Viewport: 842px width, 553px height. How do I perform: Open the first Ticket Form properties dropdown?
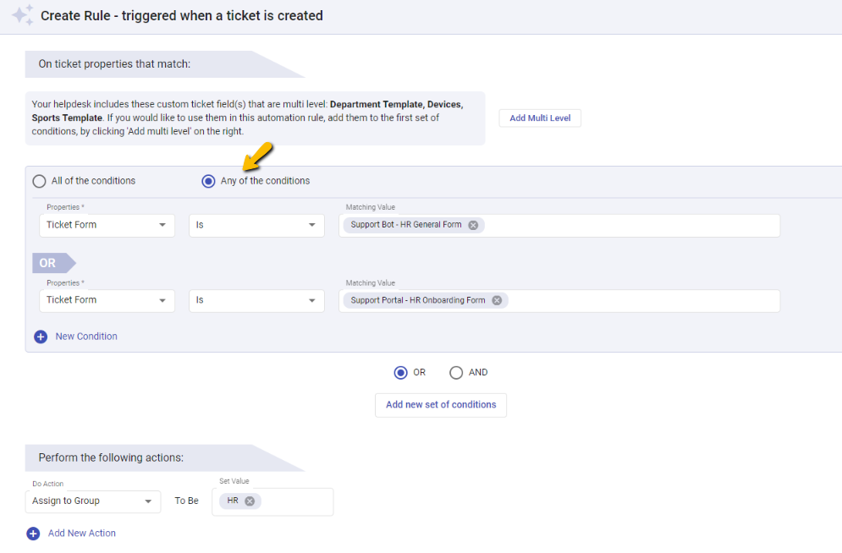pyautogui.click(x=107, y=225)
